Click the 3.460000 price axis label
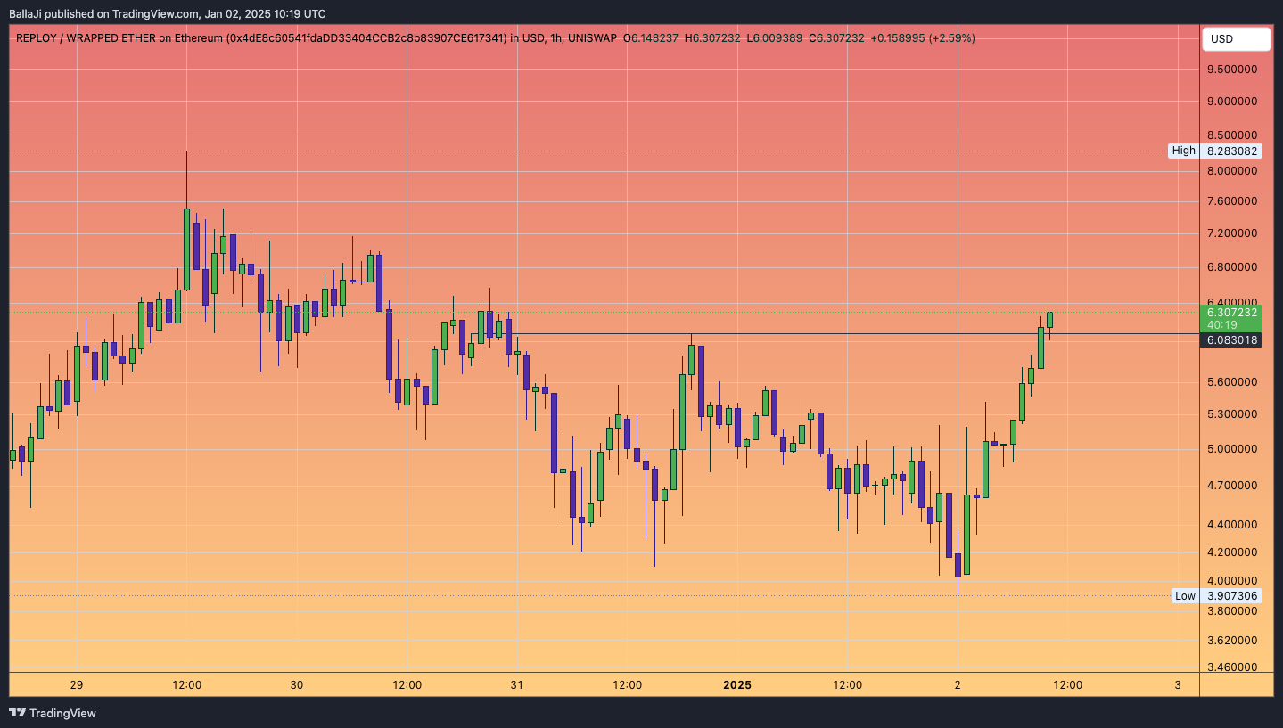 pyautogui.click(x=1232, y=667)
